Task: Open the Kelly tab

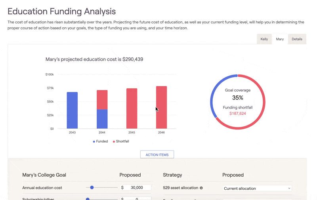Action: [264, 39]
